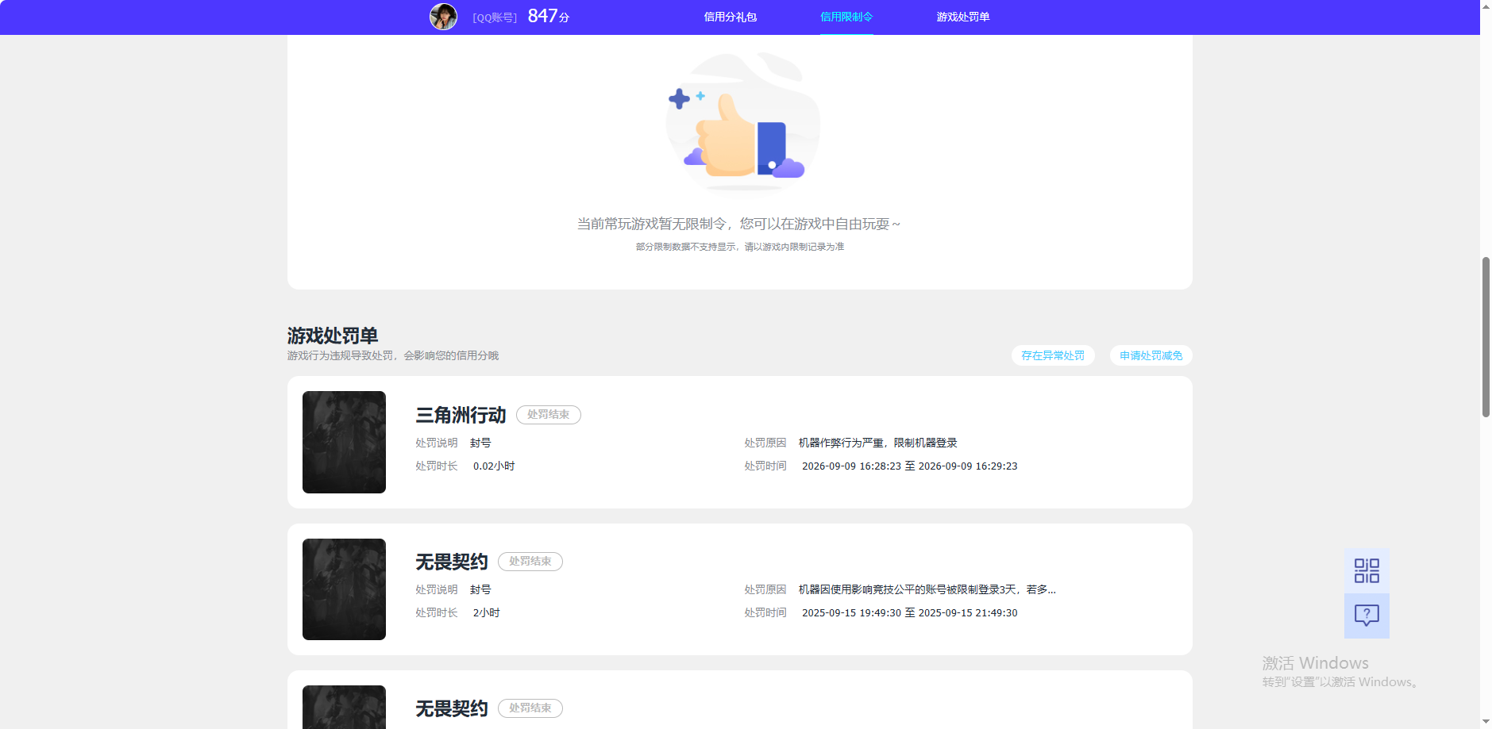Click the 847分 credit score
1492x729 pixels.
pyautogui.click(x=549, y=16)
